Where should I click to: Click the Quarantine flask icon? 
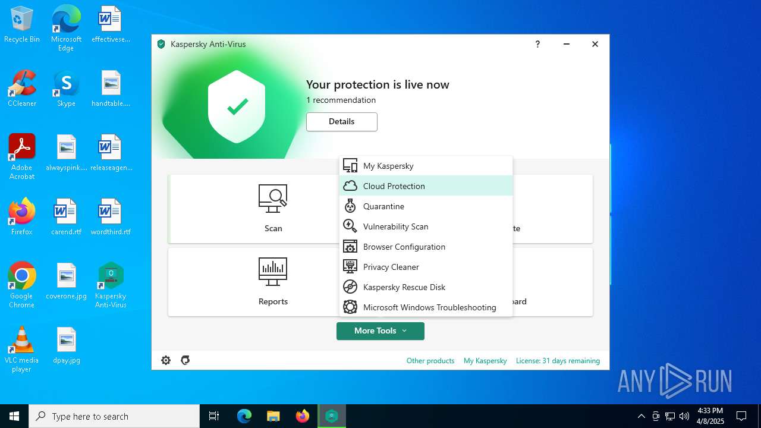[x=350, y=206]
